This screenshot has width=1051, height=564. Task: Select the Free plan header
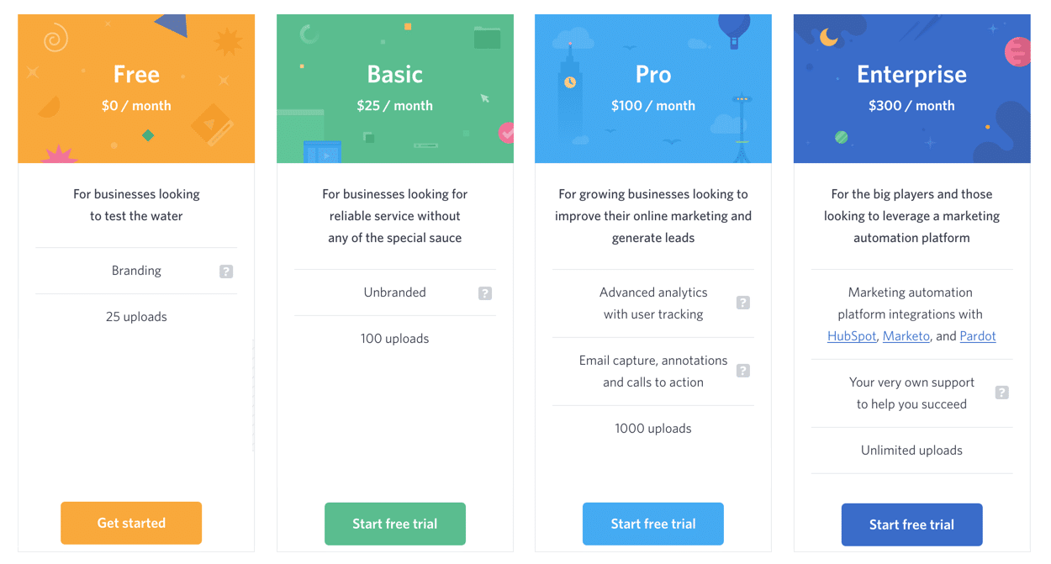pos(136,75)
